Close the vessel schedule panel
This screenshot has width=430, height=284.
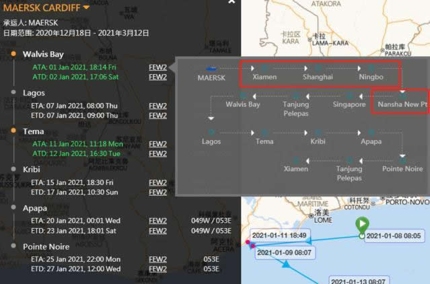[x=232, y=2]
